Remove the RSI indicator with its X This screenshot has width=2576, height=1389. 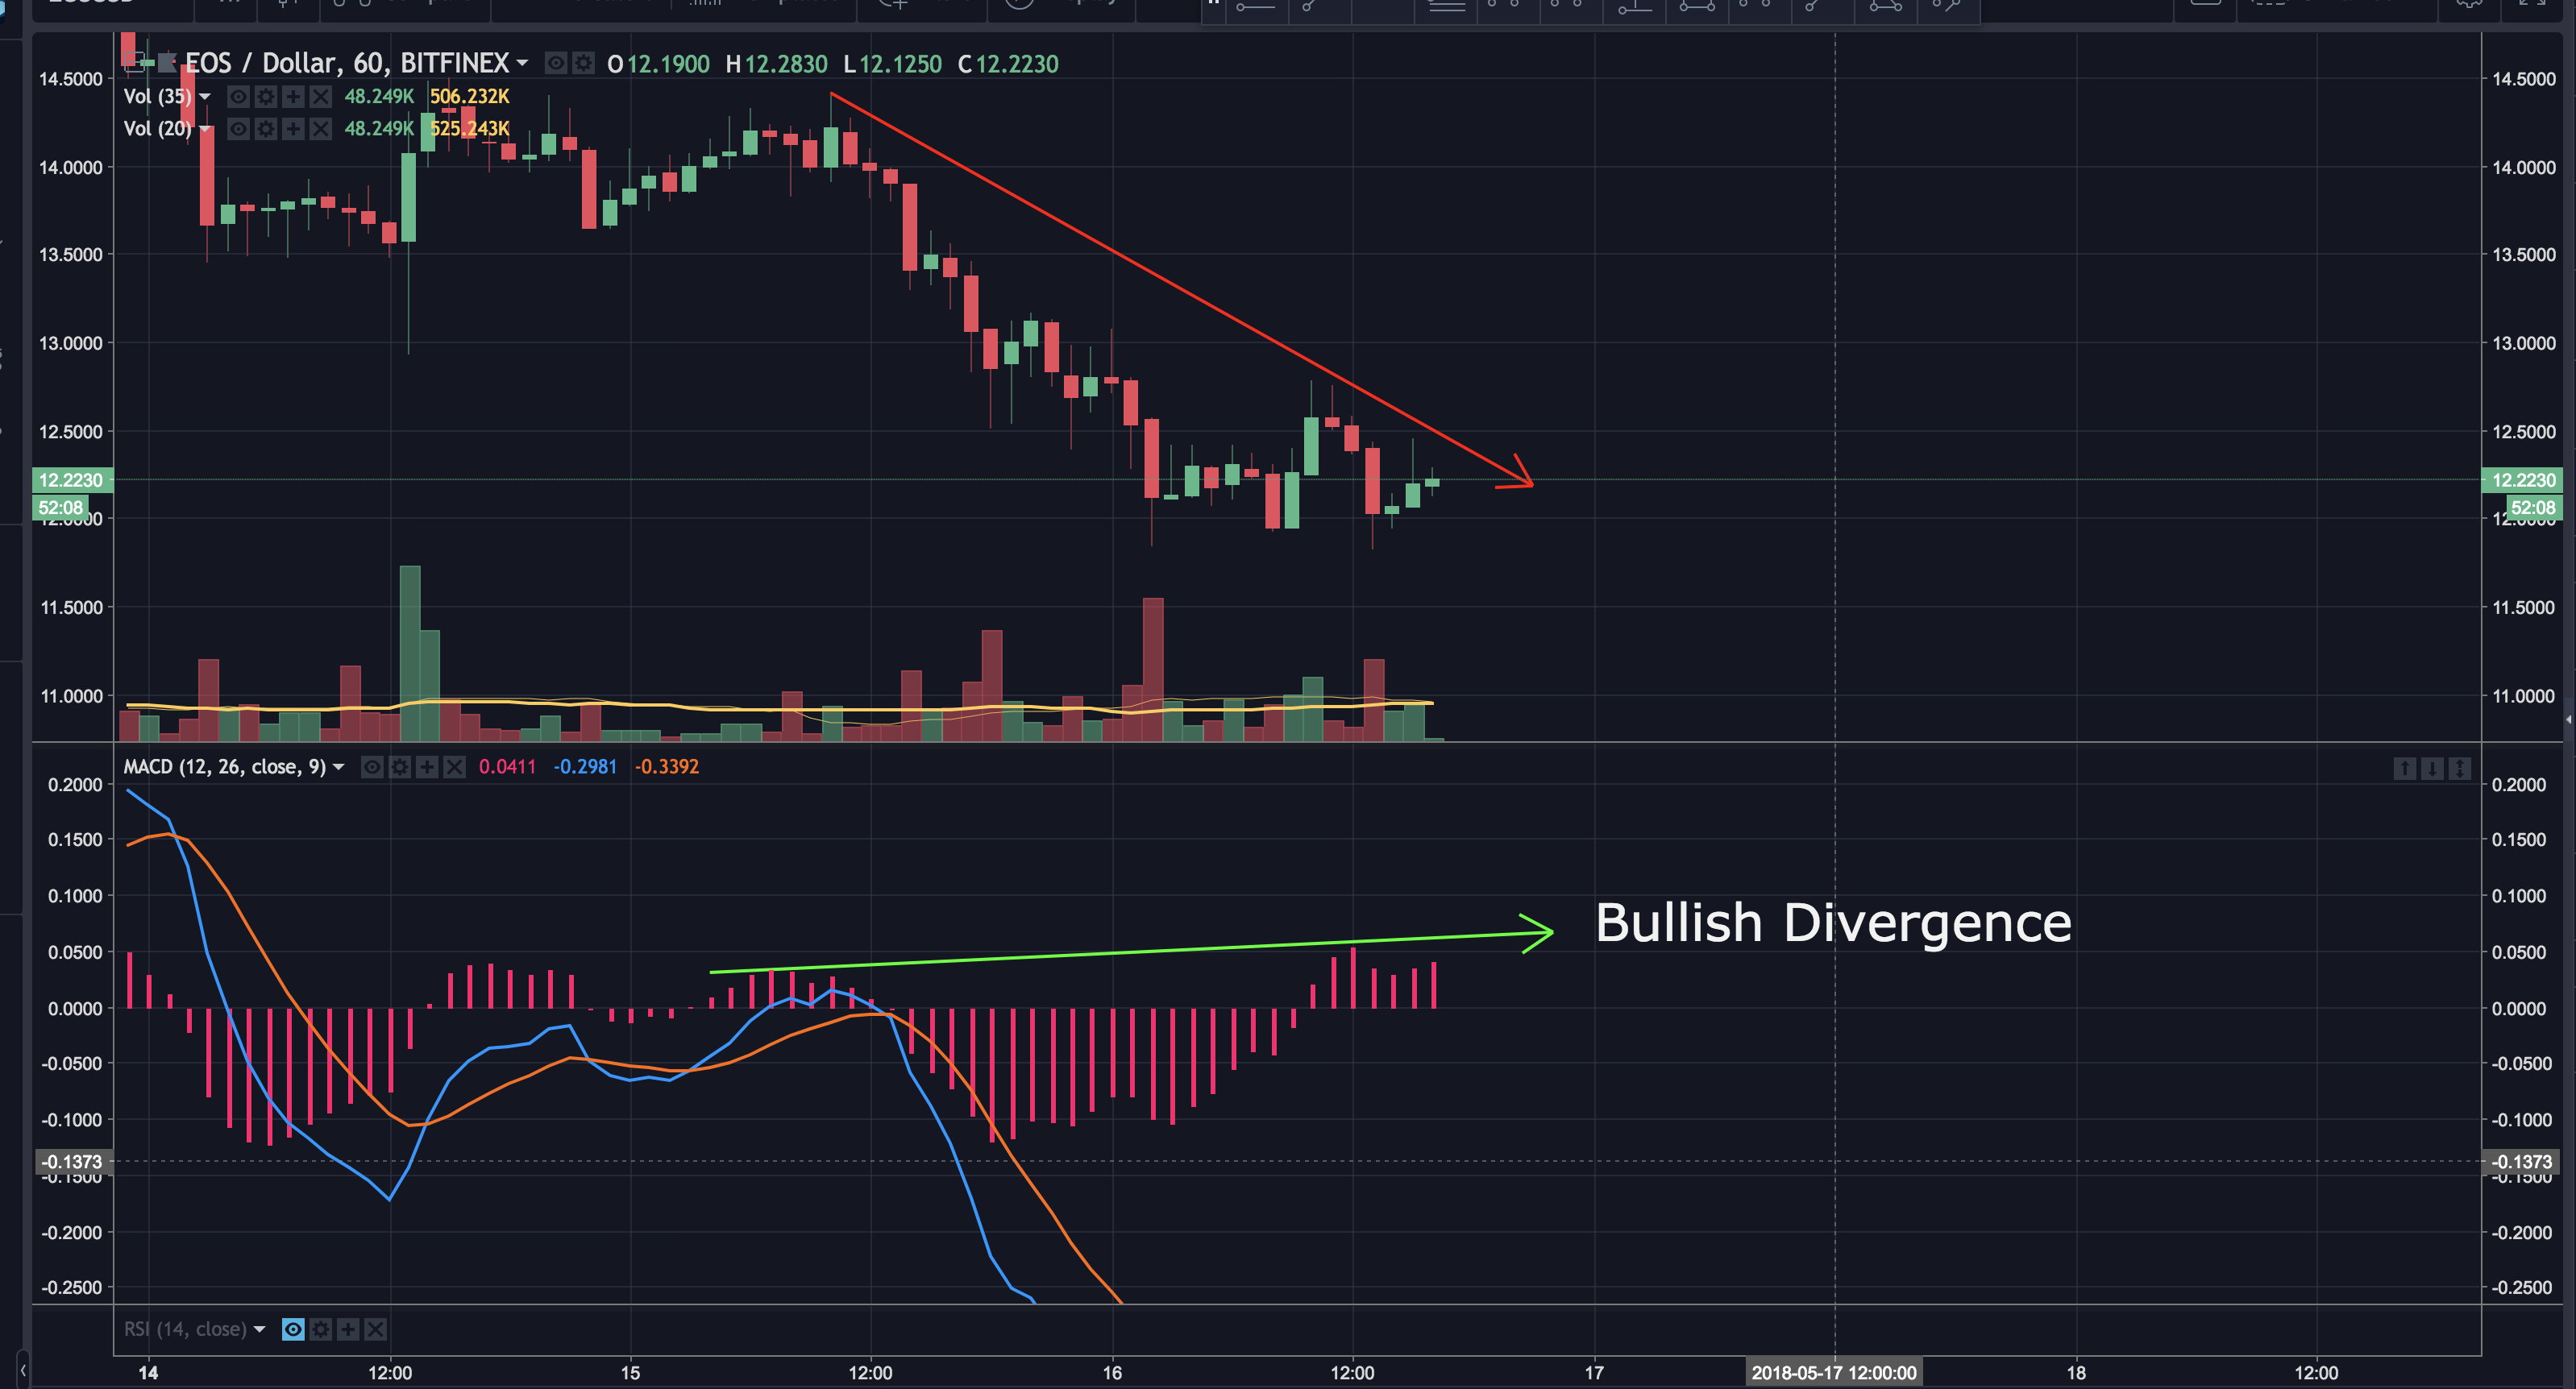375,1329
